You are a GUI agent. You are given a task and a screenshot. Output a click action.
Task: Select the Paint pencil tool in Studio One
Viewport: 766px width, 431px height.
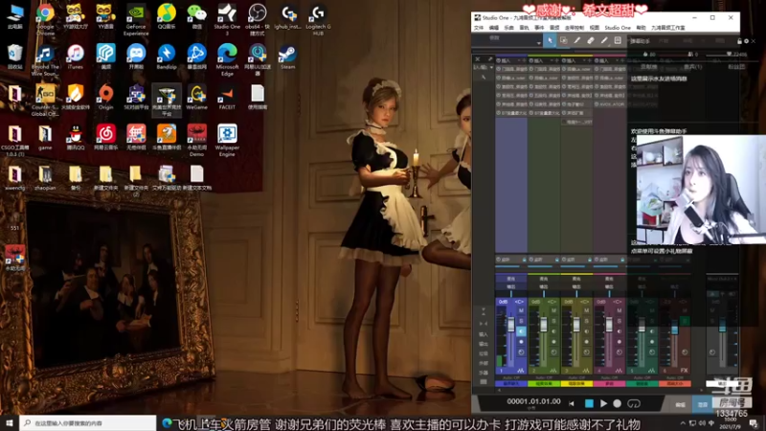604,41
